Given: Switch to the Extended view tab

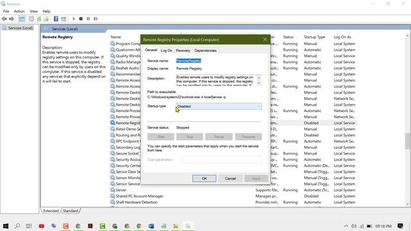Looking at the screenshot, I should pyautogui.click(x=51, y=210).
